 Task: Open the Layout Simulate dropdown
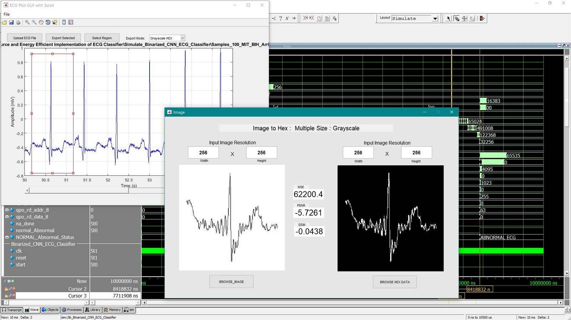coord(435,19)
